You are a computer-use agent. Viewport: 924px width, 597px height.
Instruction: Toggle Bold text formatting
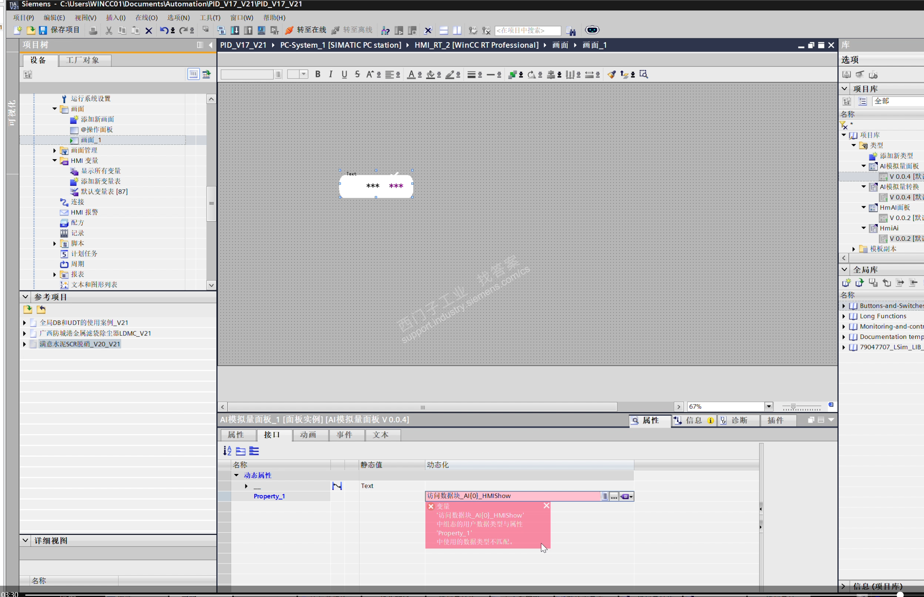click(x=318, y=74)
